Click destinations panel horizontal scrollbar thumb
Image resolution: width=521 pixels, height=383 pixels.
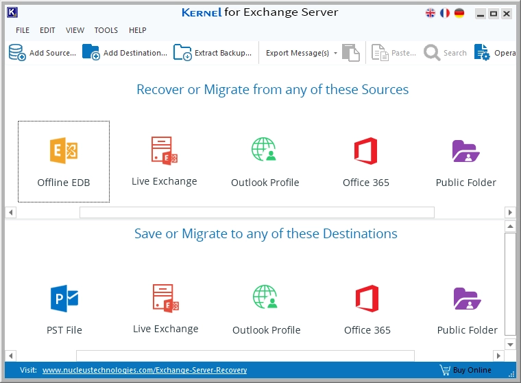245,356
